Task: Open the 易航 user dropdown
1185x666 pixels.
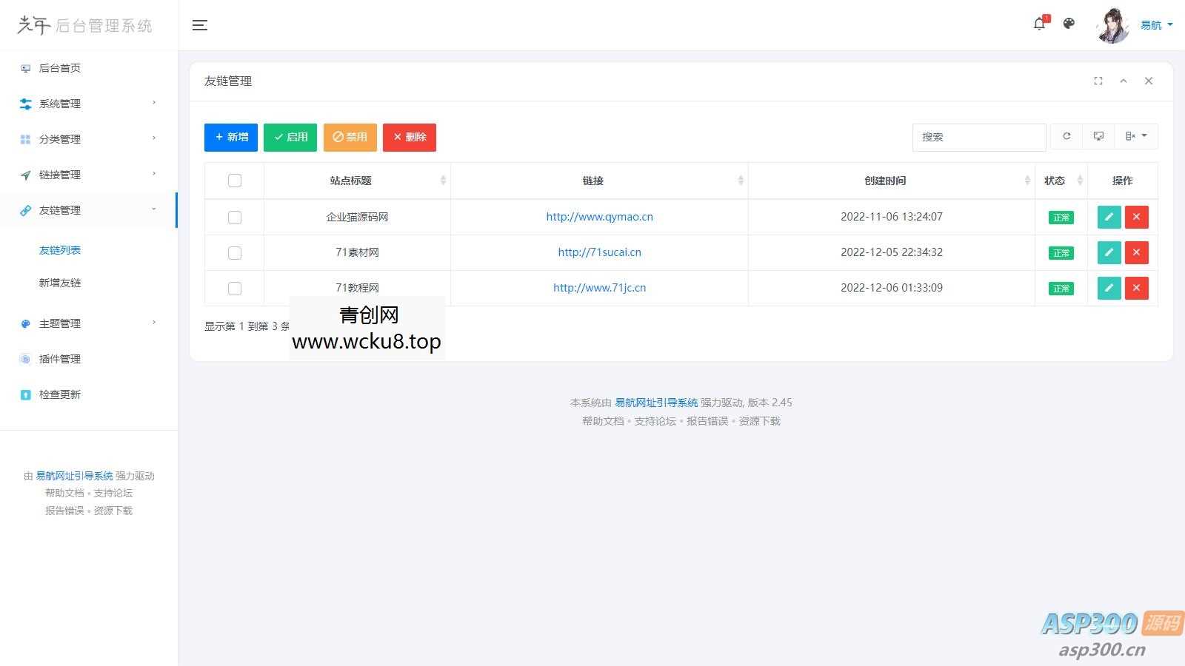Action: [x=1156, y=25]
